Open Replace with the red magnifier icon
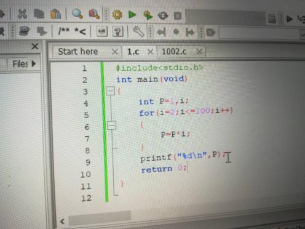Screen dimensions: 305x229 (94, 14)
